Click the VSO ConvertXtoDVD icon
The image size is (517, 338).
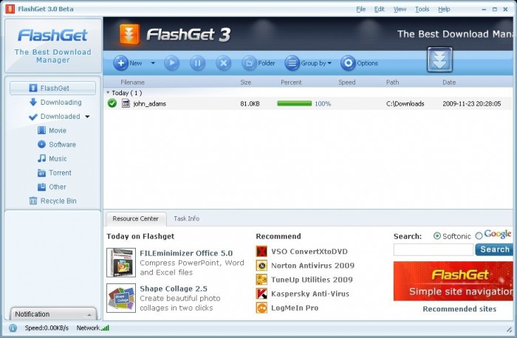click(x=261, y=252)
